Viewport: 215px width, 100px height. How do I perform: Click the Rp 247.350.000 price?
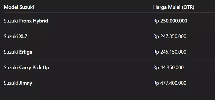click(170, 36)
